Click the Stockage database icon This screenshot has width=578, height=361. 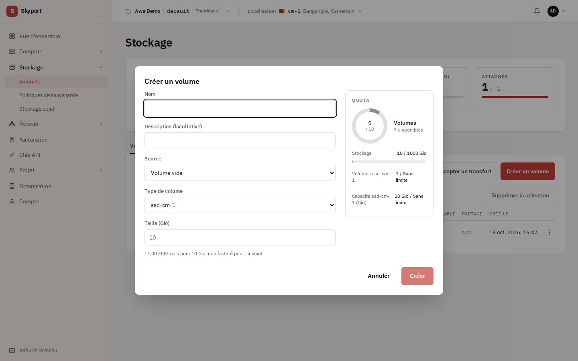coord(12,67)
